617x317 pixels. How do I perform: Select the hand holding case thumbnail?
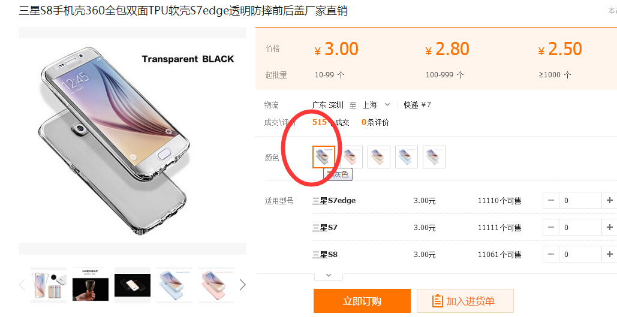[x=91, y=285]
